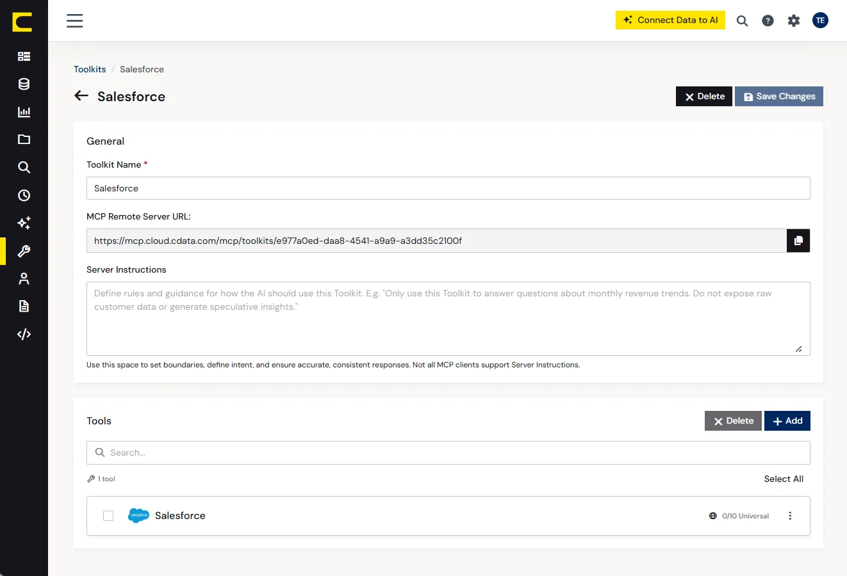Open the user icon in the sidebar
Viewport: 847px width, 576px height.
24,278
